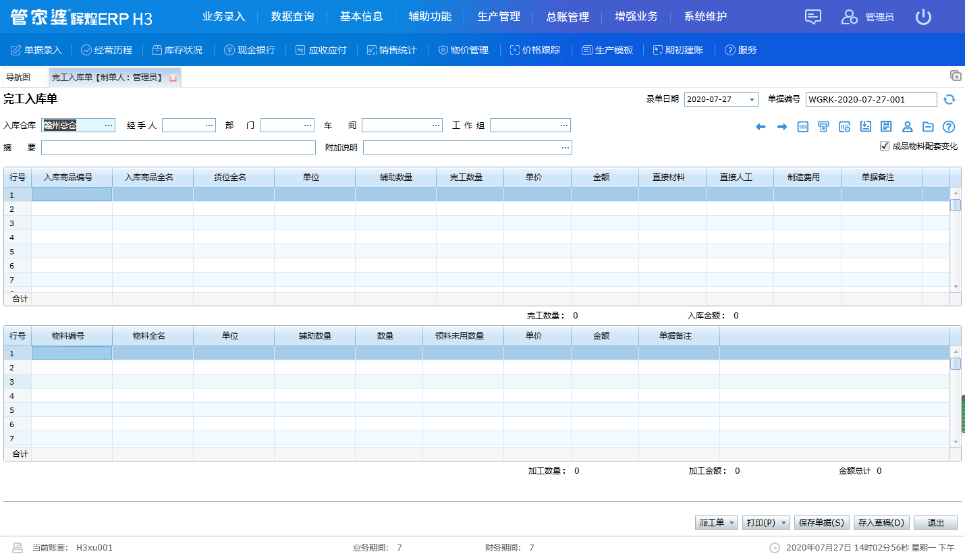Click the barcode-with-plus icon
The height and width of the screenshot is (558, 965).
tap(844, 127)
